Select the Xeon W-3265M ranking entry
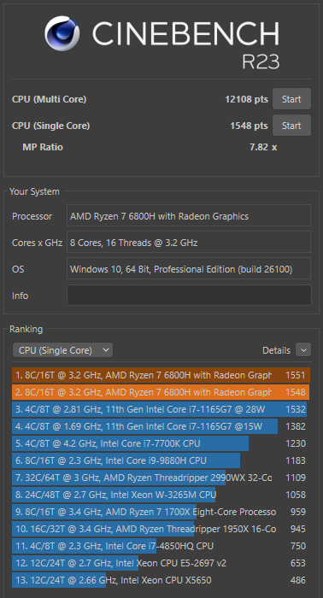This screenshot has height=598, width=323. 161,495
